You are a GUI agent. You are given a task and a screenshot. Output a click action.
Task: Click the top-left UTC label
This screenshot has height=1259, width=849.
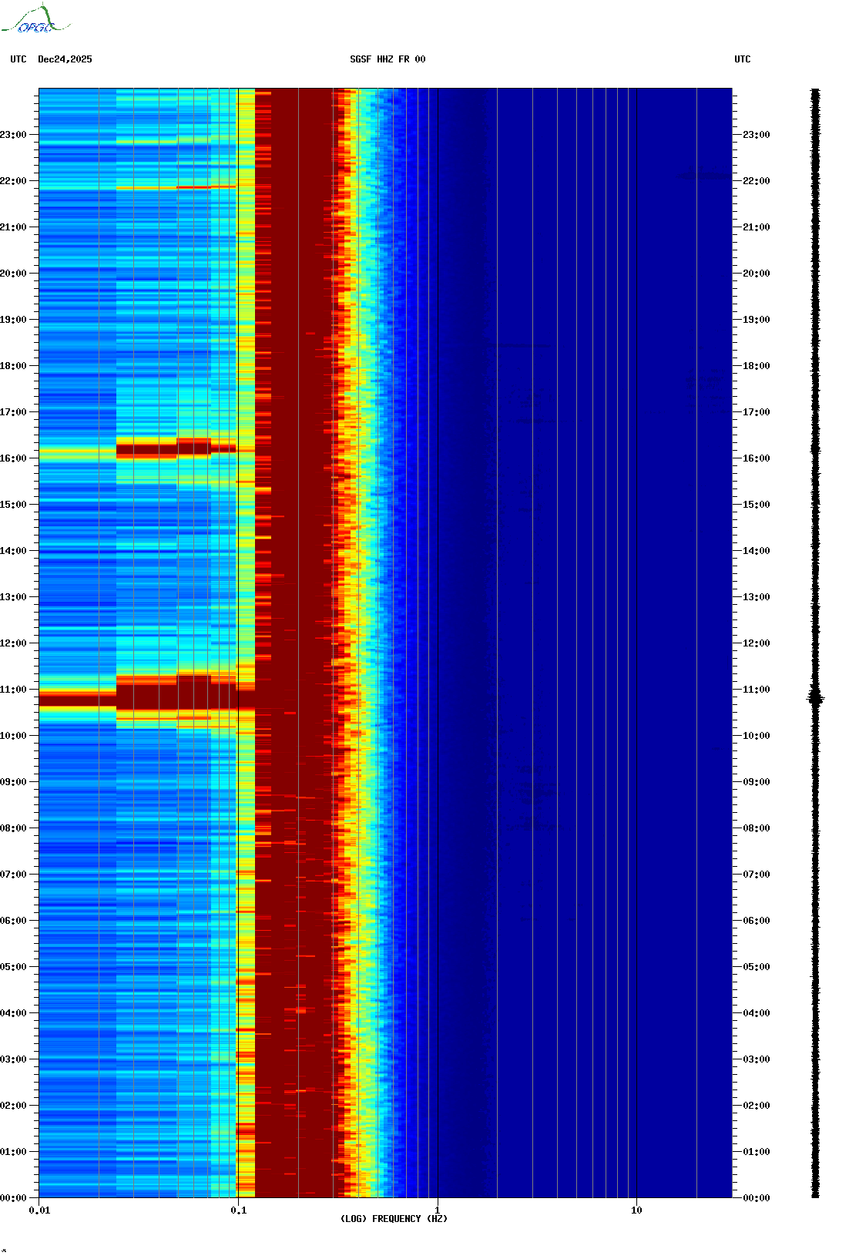pos(18,59)
